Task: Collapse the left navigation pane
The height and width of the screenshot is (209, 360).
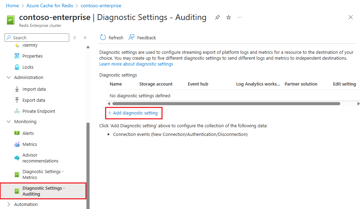Action: (85, 37)
